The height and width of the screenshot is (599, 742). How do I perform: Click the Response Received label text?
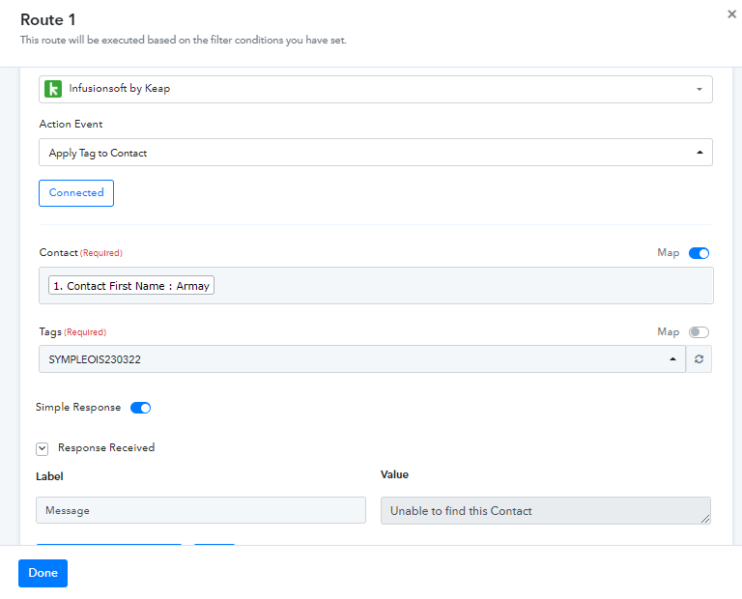tap(106, 447)
